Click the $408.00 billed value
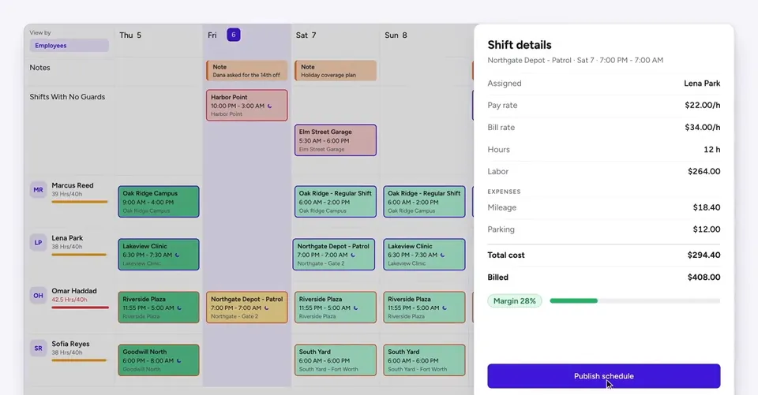758x395 pixels. (x=704, y=278)
